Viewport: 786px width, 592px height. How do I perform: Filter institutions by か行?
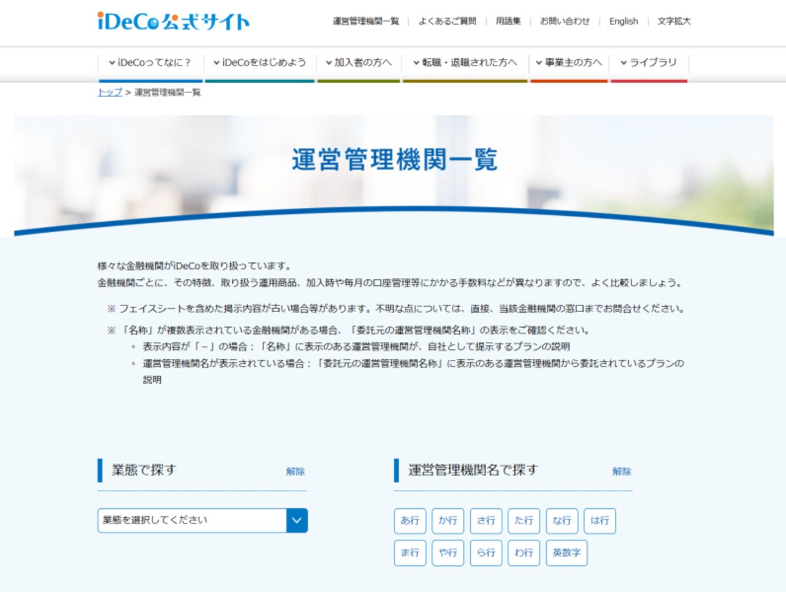(x=448, y=521)
